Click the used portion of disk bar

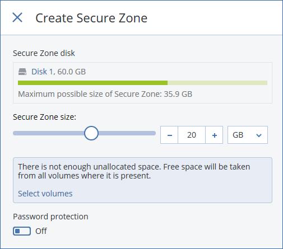[x=92, y=83]
